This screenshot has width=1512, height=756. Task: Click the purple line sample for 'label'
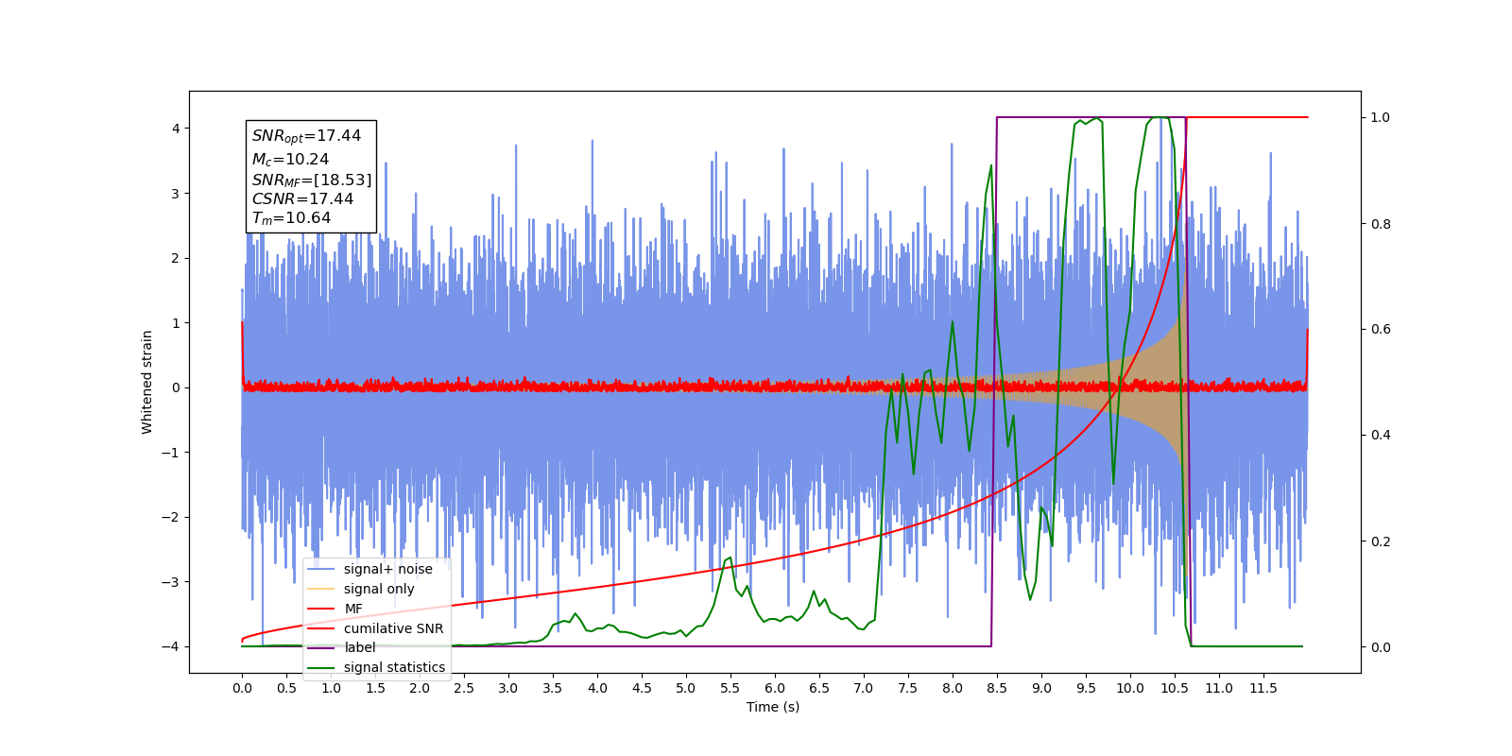click(321, 647)
